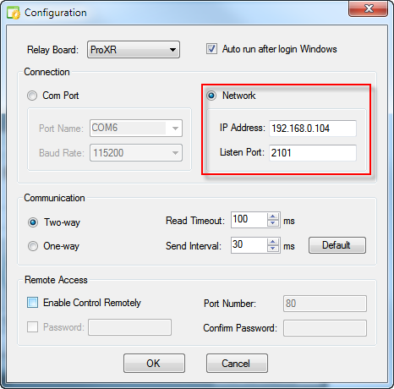Click the Configuration window title icon
This screenshot has height=389, width=394.
[14, 13]
